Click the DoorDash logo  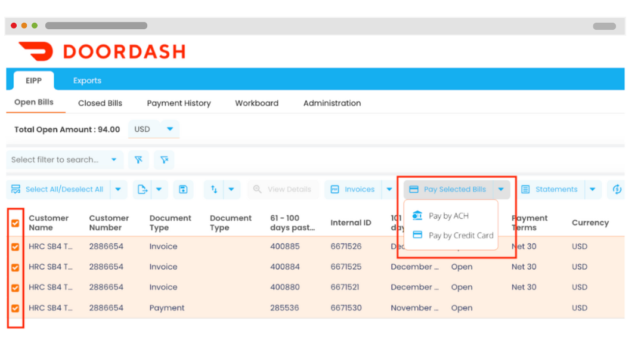pyautogui.click(x=103, y=52)
